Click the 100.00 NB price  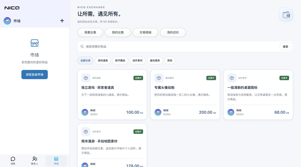pyautogui.click(x=135, y=112)
